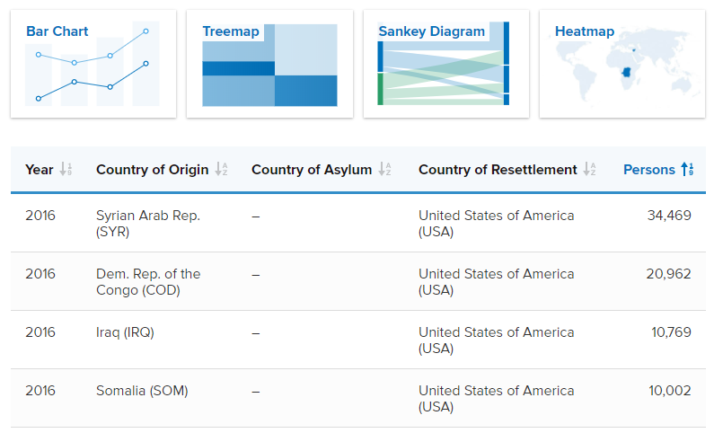Screen dimensions: 714x433
Task: Click the Country of Origin A-Z sort icon
Action: 221,170
